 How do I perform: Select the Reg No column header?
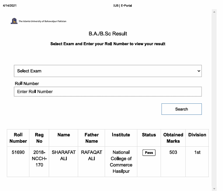point(39,138)
